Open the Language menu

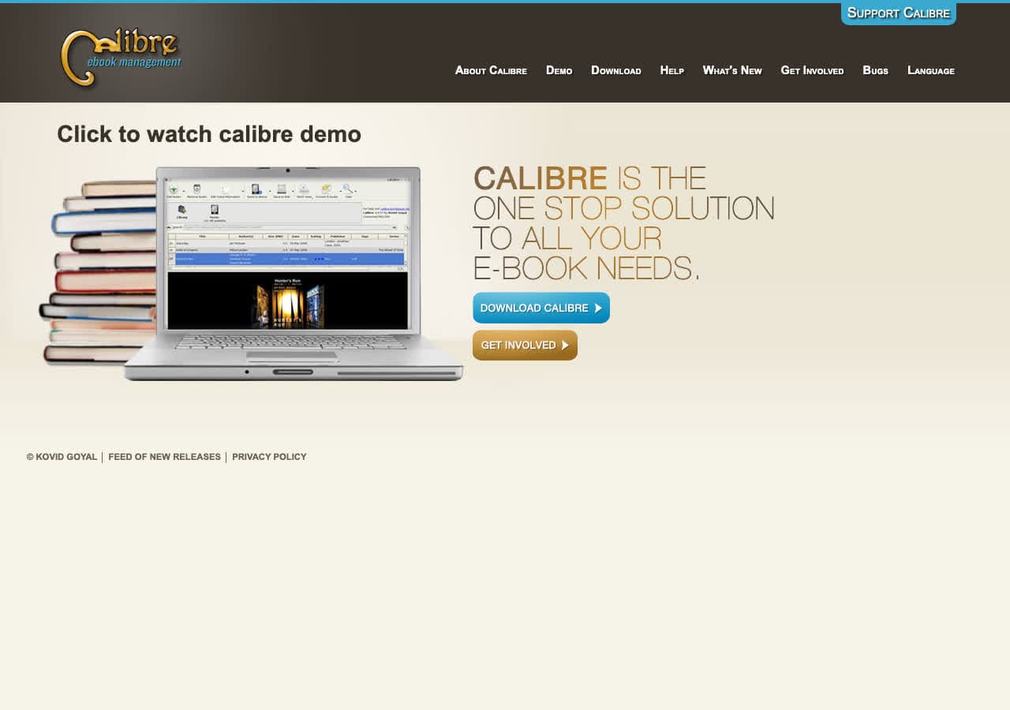tap(931, 71)
